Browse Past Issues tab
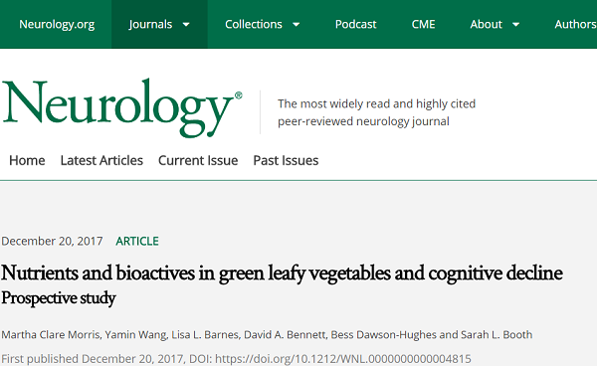The width and height of the screenshot is (597, 366). (286, 160)
